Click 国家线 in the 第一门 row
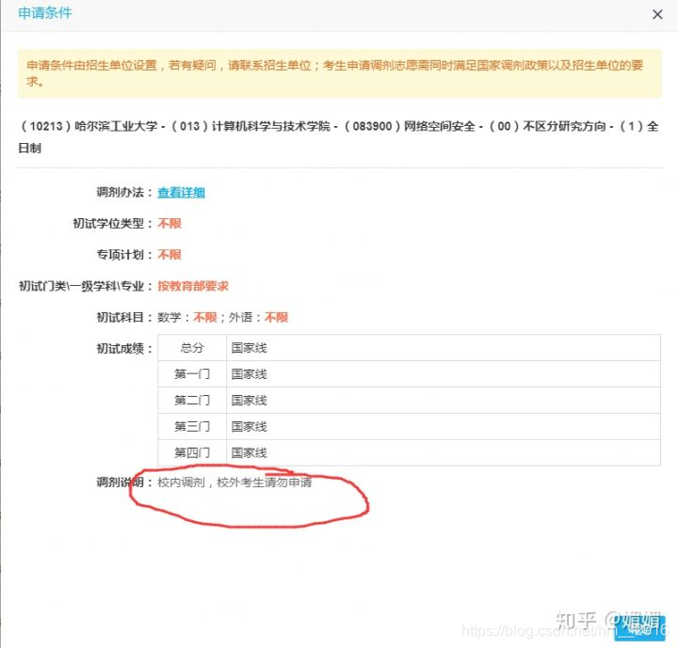Viewport: 678px width, 648px height. pyautogui.click(x=249, y=374)
